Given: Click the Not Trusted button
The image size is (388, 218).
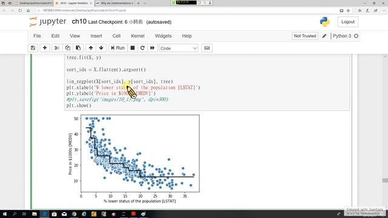Looking at the screenshot, I should coord(305,36).
